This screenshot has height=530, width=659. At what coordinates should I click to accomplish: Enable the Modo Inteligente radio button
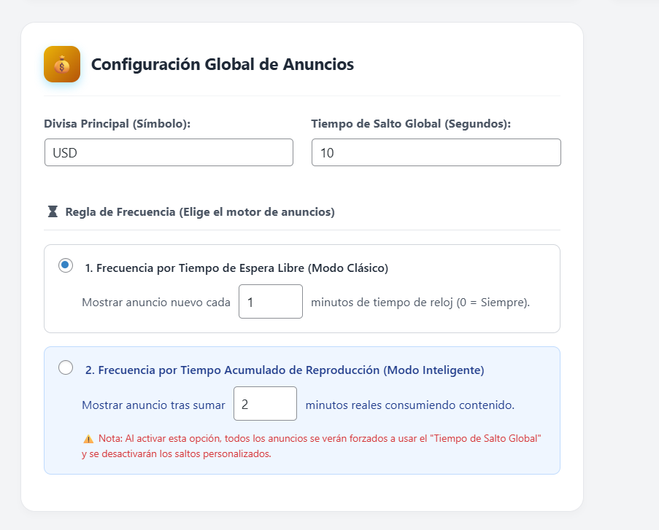[66, 367]
